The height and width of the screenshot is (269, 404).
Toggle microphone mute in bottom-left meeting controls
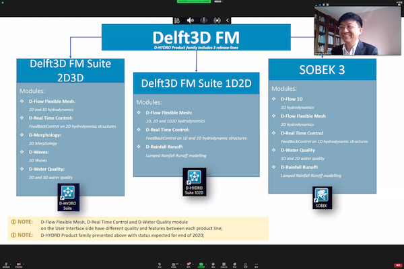point(5,263)
